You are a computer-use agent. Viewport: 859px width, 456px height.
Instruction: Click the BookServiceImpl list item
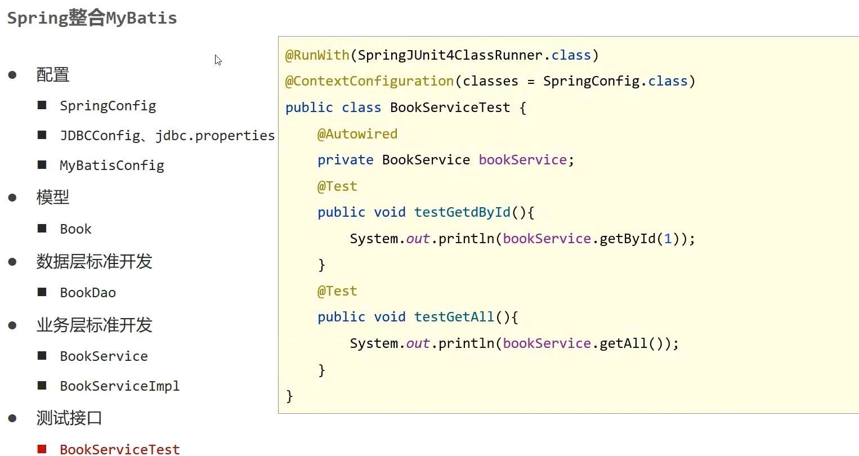click(x=119, y=386)
